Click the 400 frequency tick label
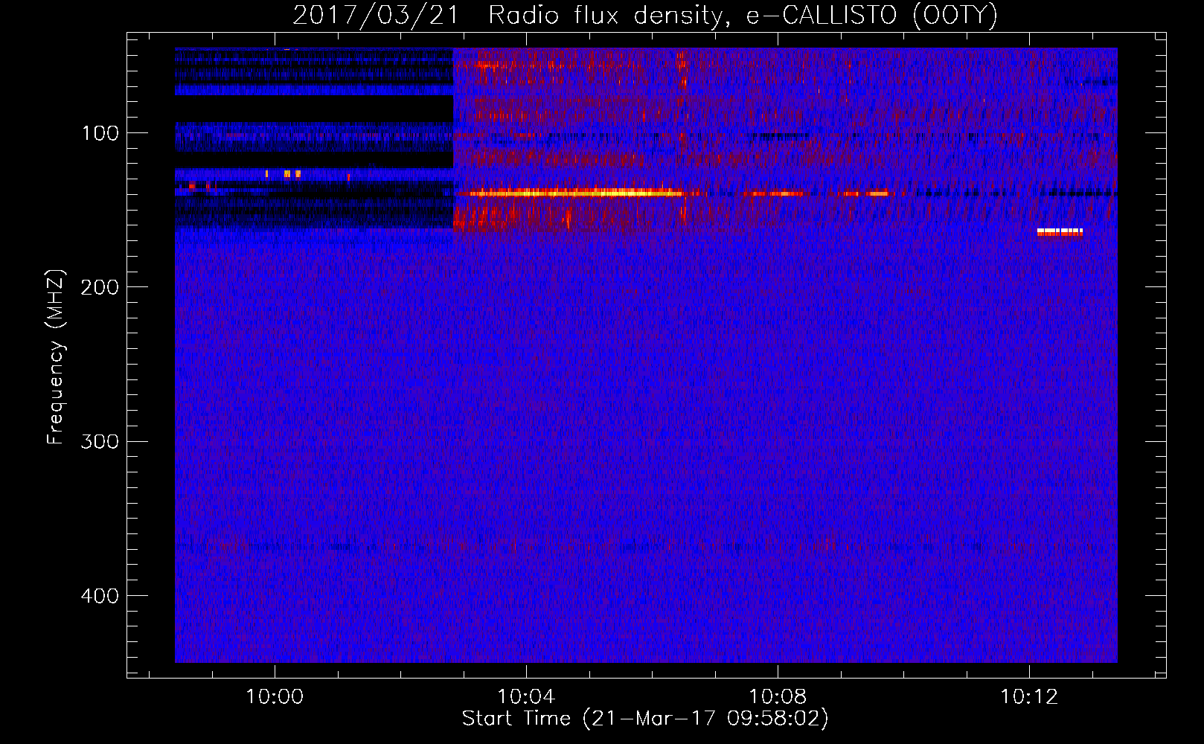Image resolution: width=1204 pixels, height=744 pixels. 100,596
